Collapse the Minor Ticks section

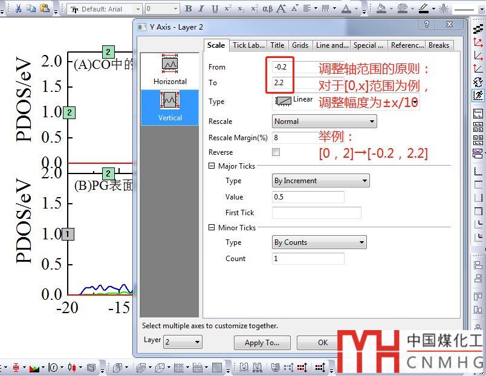[212, 228]
